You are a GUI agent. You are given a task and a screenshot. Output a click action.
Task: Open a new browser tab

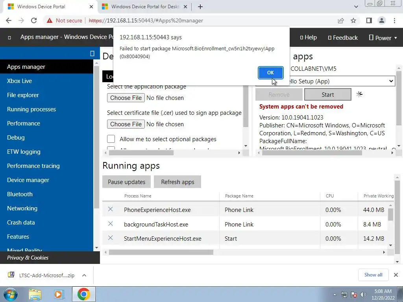[200, 7]
